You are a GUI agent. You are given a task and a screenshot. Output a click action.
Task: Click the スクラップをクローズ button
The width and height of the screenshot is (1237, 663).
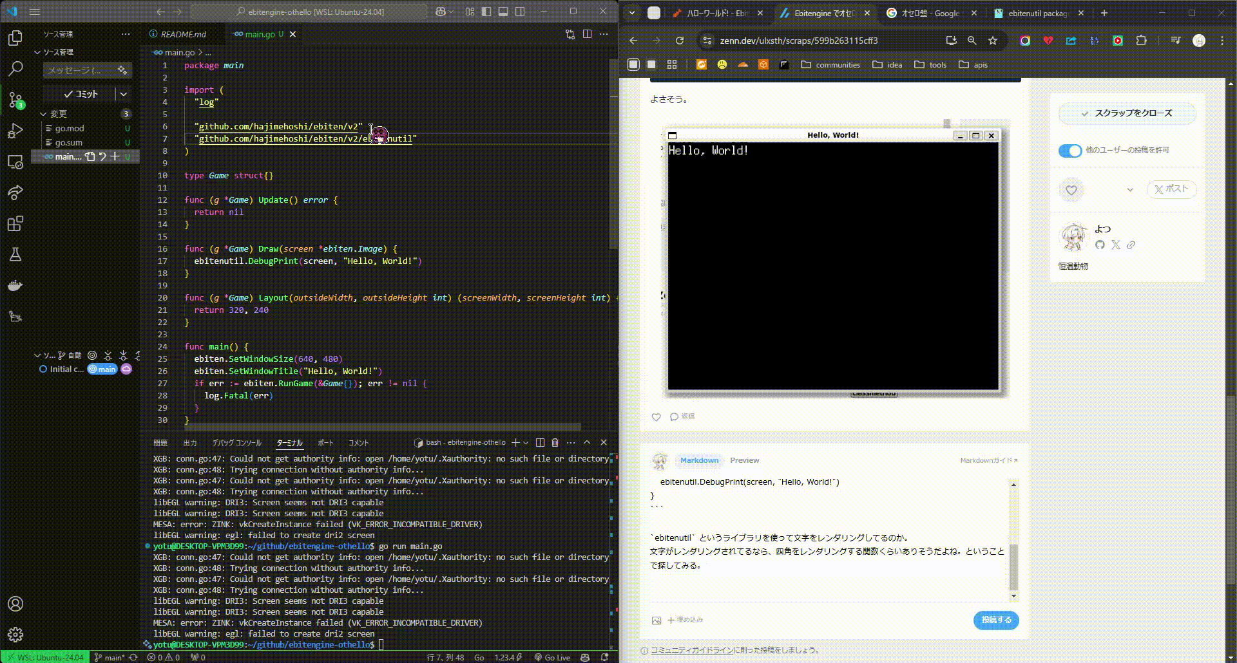(x=1127, y=113)
